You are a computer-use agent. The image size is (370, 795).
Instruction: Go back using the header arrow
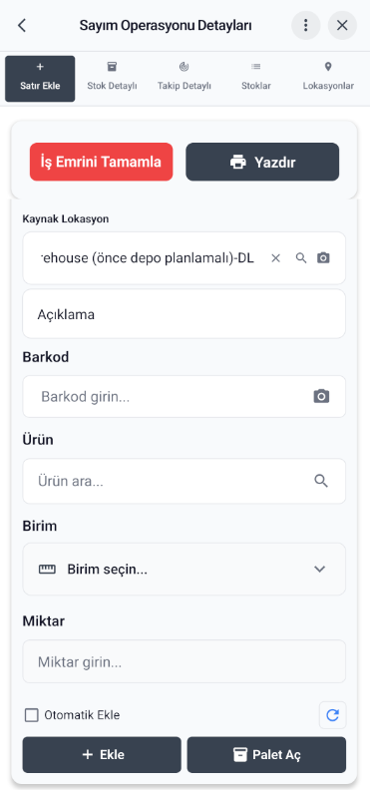tap(22, 25)
